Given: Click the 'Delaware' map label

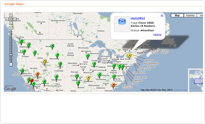Looking at the screenshot, I should [x=138, y=80].
